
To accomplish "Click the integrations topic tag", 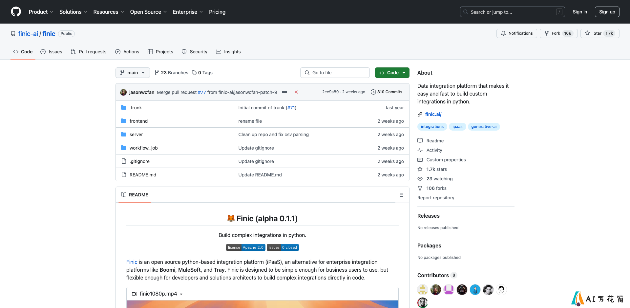I will pyautogui.click(x=432, y=127).
